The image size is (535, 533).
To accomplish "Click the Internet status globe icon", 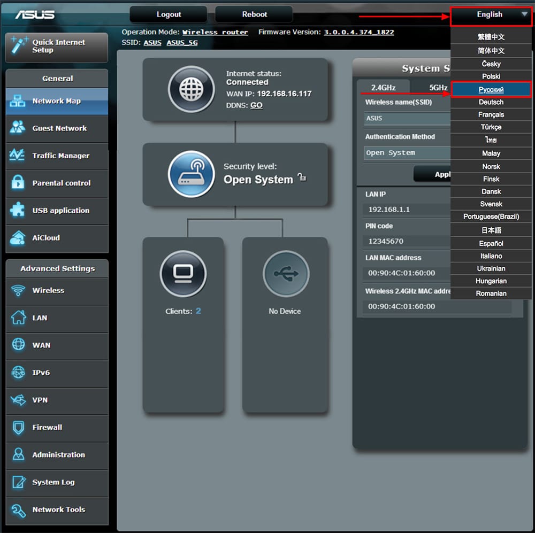I will click(x=192, y=89).
